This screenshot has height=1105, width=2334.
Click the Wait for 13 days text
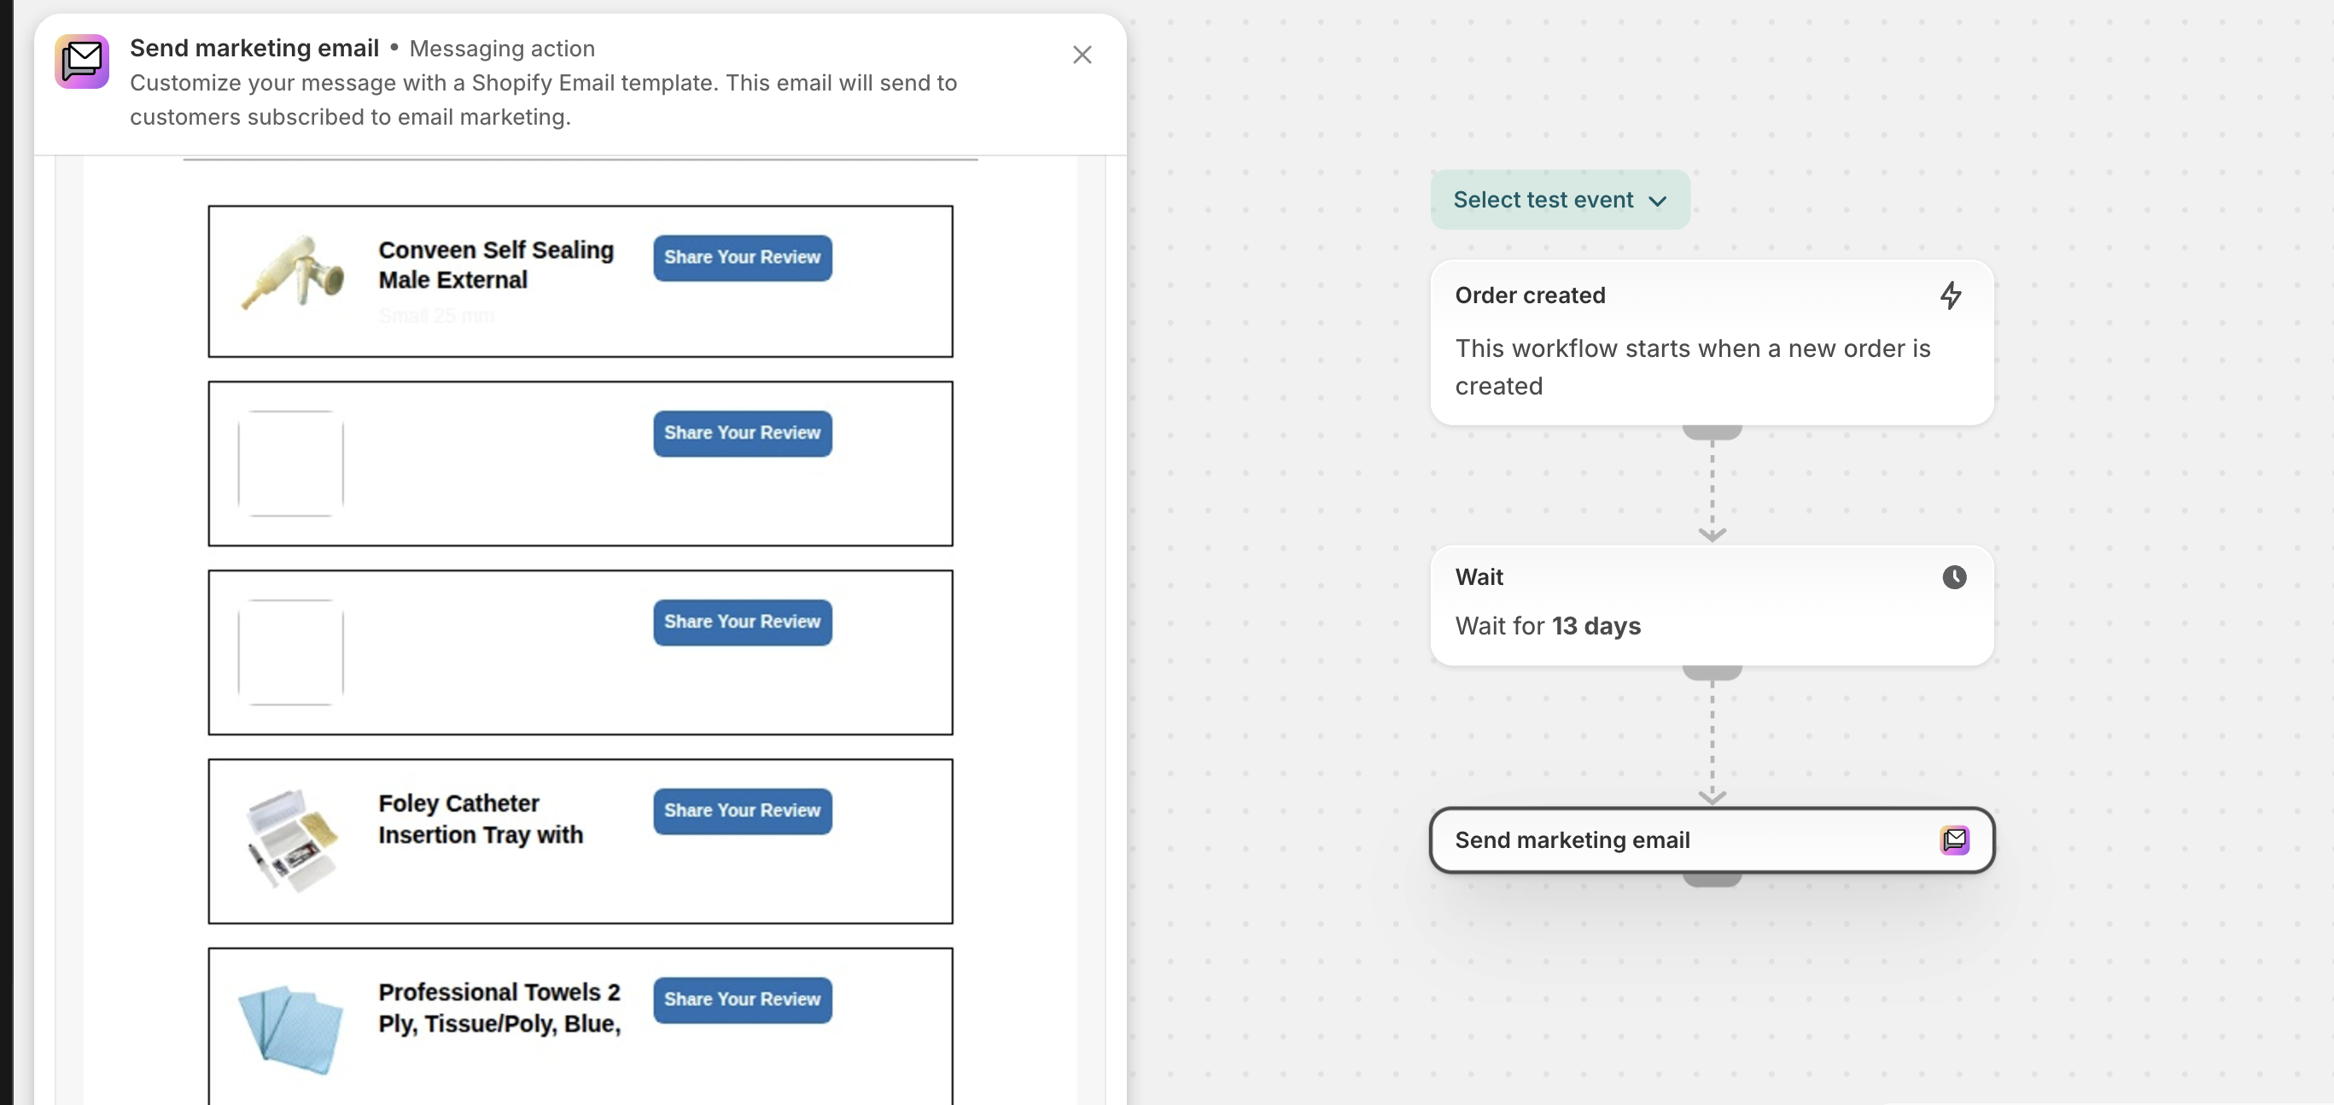pos(1547,625)
